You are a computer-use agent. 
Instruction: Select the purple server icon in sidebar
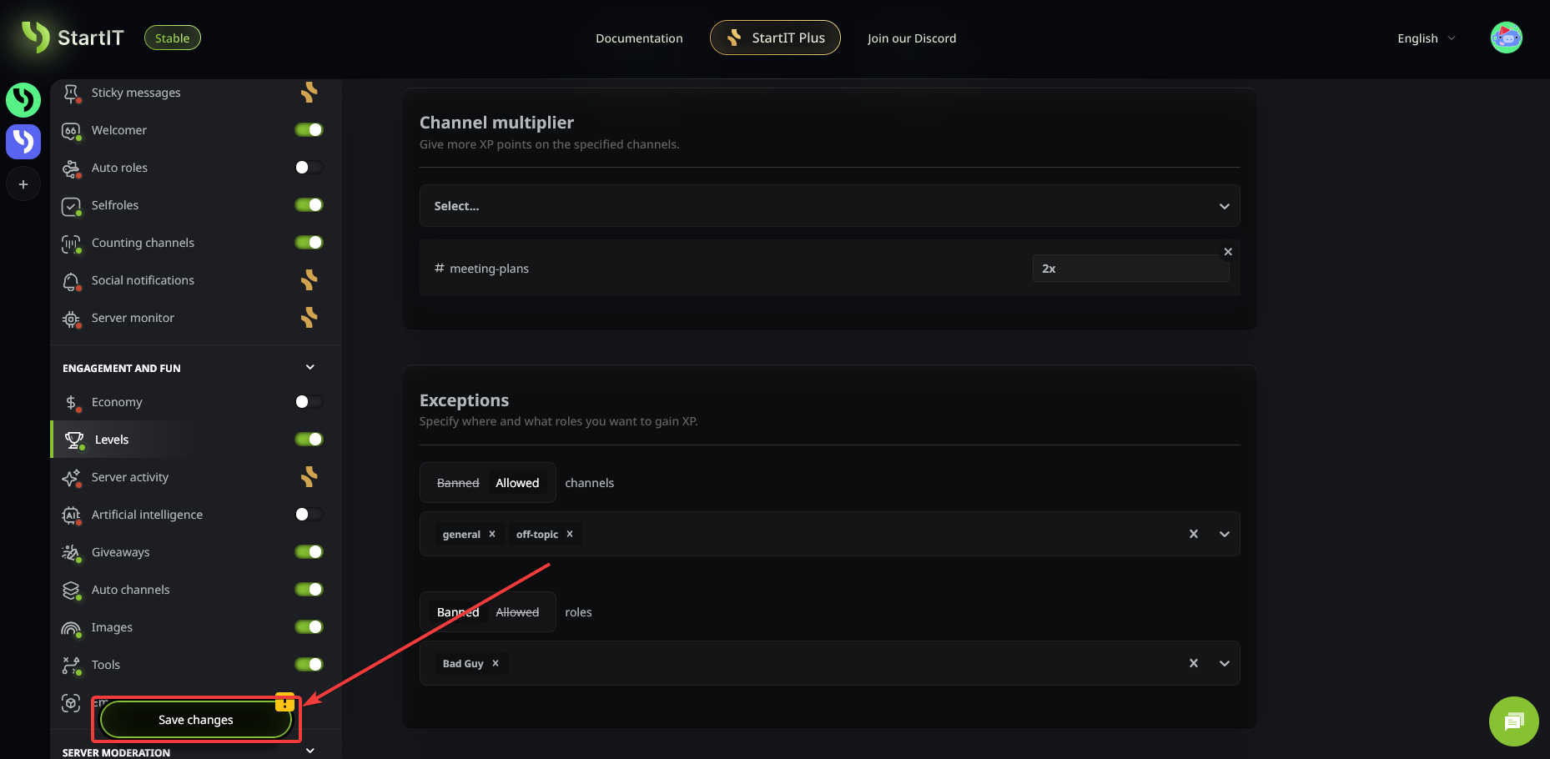[23, 142]
